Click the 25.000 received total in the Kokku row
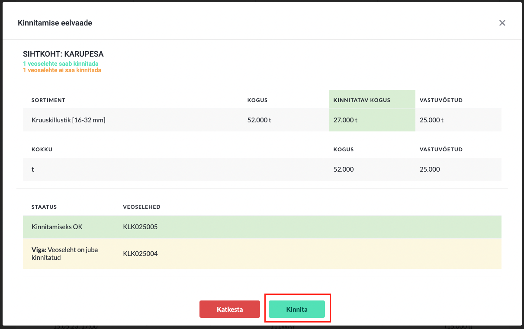524x329 pixels. click(430, 169)
